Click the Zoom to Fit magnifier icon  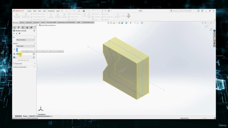click(108, 23)
